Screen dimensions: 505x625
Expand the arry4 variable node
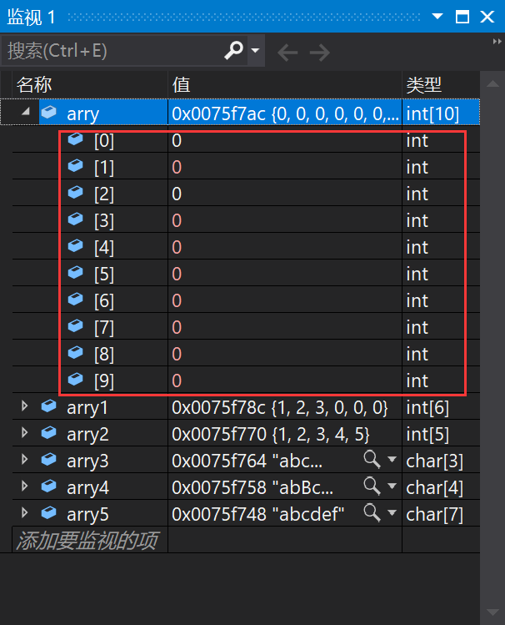pyautogui.click(x=24, y=486)
